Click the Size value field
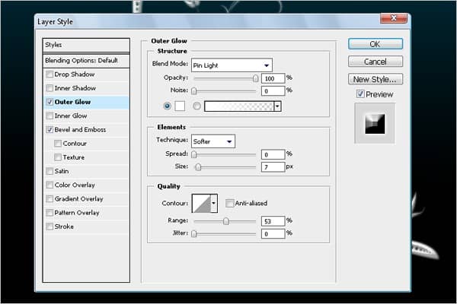Image resolution: width=457 pixels, height=304 pixels. (273, 167)
